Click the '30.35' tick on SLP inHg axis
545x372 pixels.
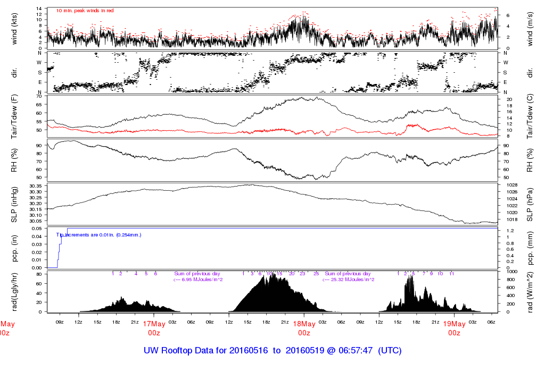pyautogui.click(x=36, y=186)
